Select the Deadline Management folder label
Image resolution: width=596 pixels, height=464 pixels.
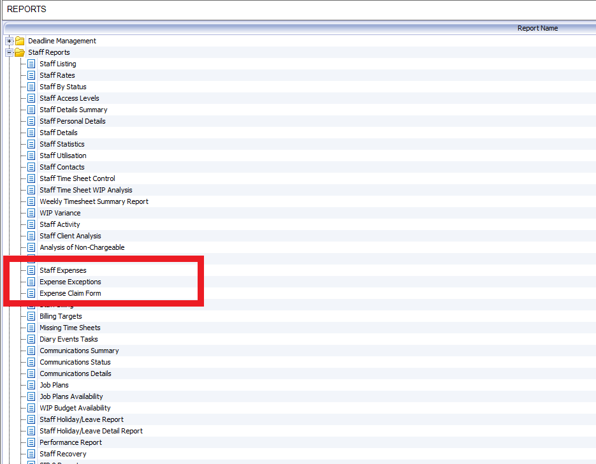coord(62,41)
